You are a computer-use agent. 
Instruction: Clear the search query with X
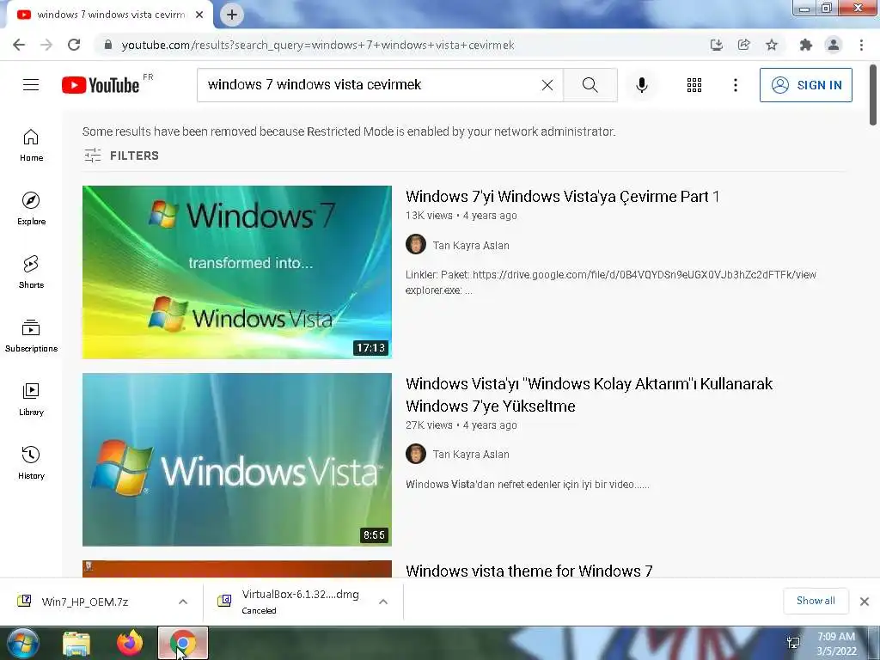tap(547, 85)
